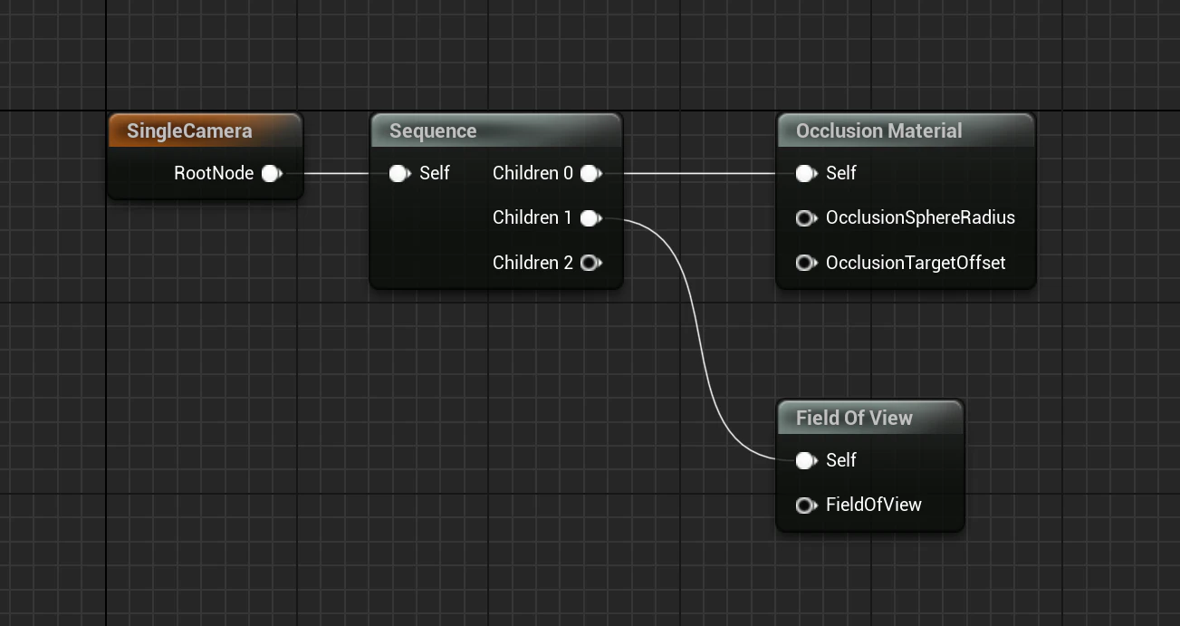Screen dimensions: 1180x626
Task: Click the Self label in Occlusion Material
Action: pyautogui.click(x=841, y=173)
